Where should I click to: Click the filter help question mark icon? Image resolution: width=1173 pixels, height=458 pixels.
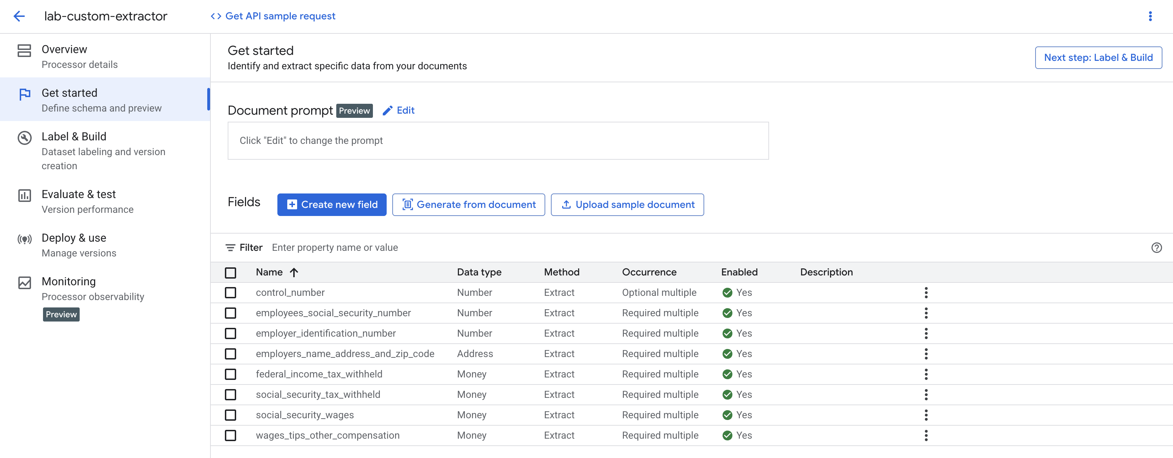coord(1156,248)
